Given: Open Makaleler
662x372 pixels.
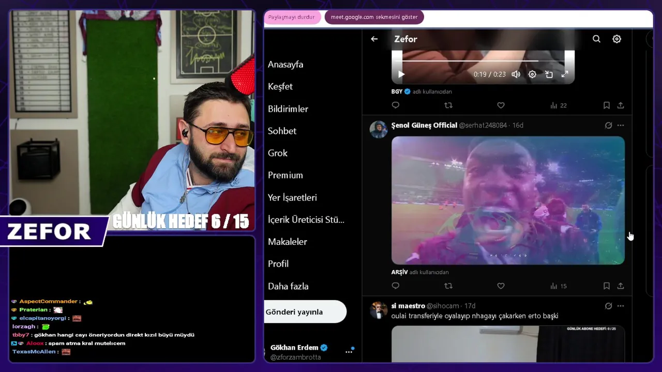Looking at the screenshot, I should pos(288,241).
